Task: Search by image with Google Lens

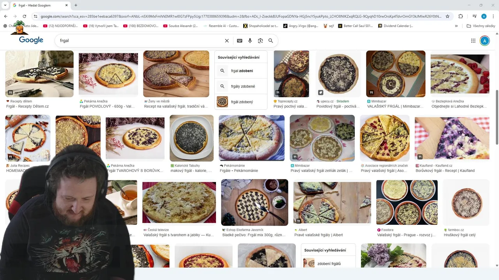Action: tap(260, 40)
